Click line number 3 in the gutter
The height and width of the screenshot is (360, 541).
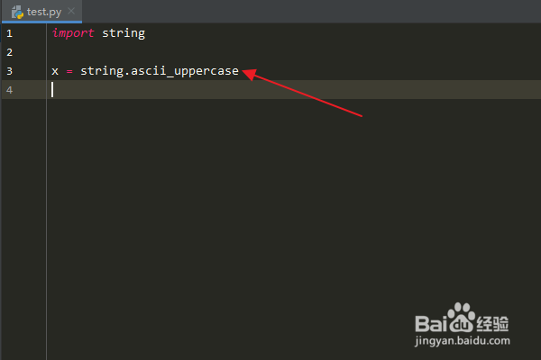tap(9, 71)
